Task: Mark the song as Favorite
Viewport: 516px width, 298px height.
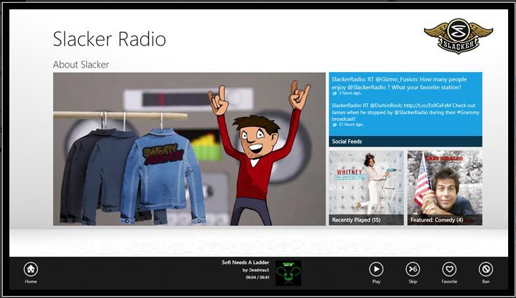Action: pyautogui.click(x=449, y=269)
